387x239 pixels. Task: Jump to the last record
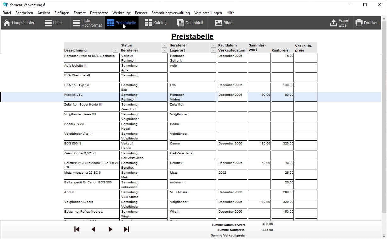coord(127,229)
